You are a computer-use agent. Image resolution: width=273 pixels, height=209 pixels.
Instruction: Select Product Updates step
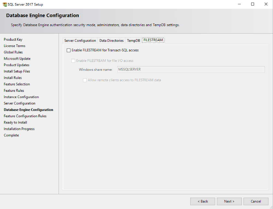pos(17,65)
